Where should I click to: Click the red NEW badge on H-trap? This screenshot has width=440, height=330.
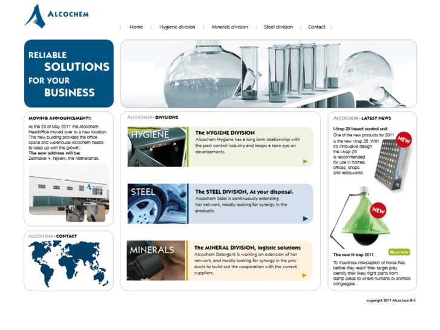coord(378,210)
